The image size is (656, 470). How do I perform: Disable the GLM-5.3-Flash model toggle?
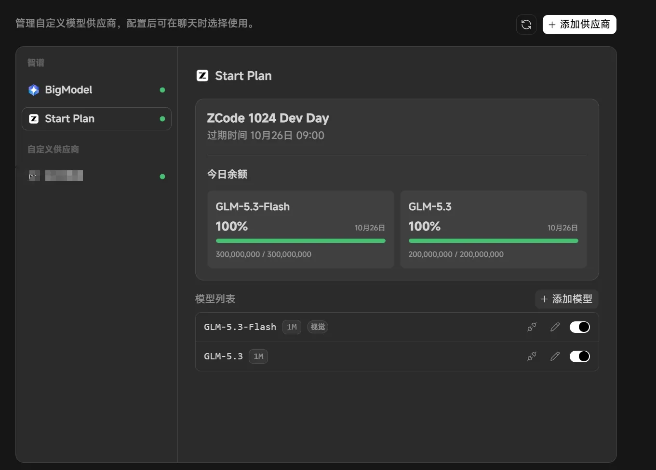tap(580, 327)
